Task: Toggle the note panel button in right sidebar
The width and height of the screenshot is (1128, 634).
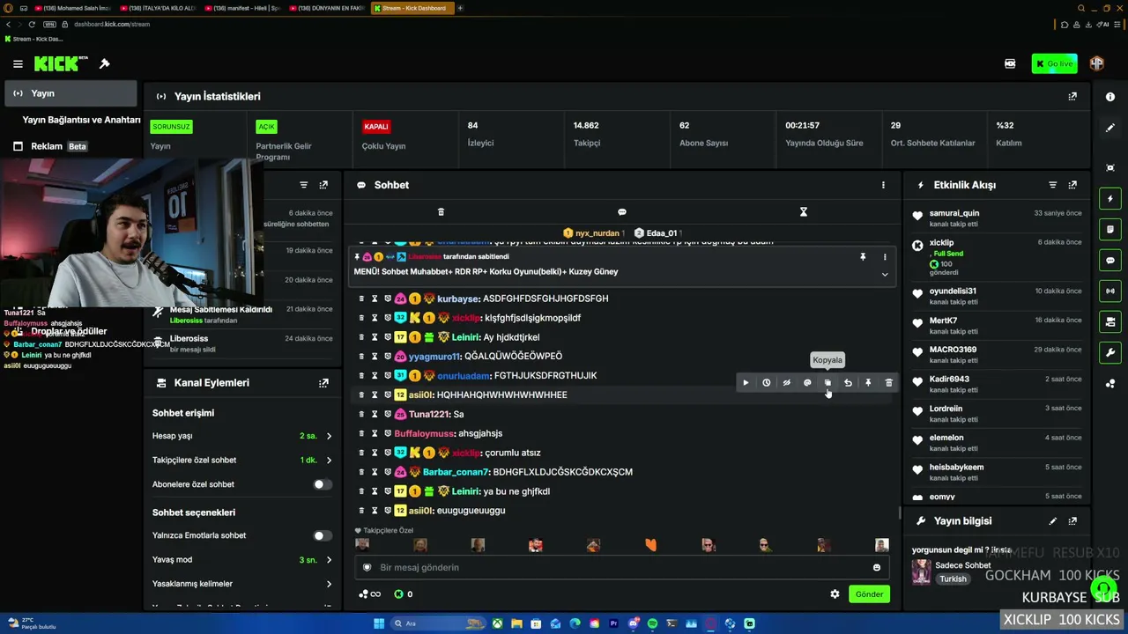Action: point(1110,230)
